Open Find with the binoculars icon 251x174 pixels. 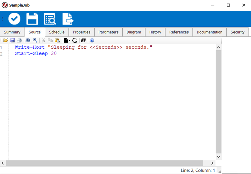[28, 40]
